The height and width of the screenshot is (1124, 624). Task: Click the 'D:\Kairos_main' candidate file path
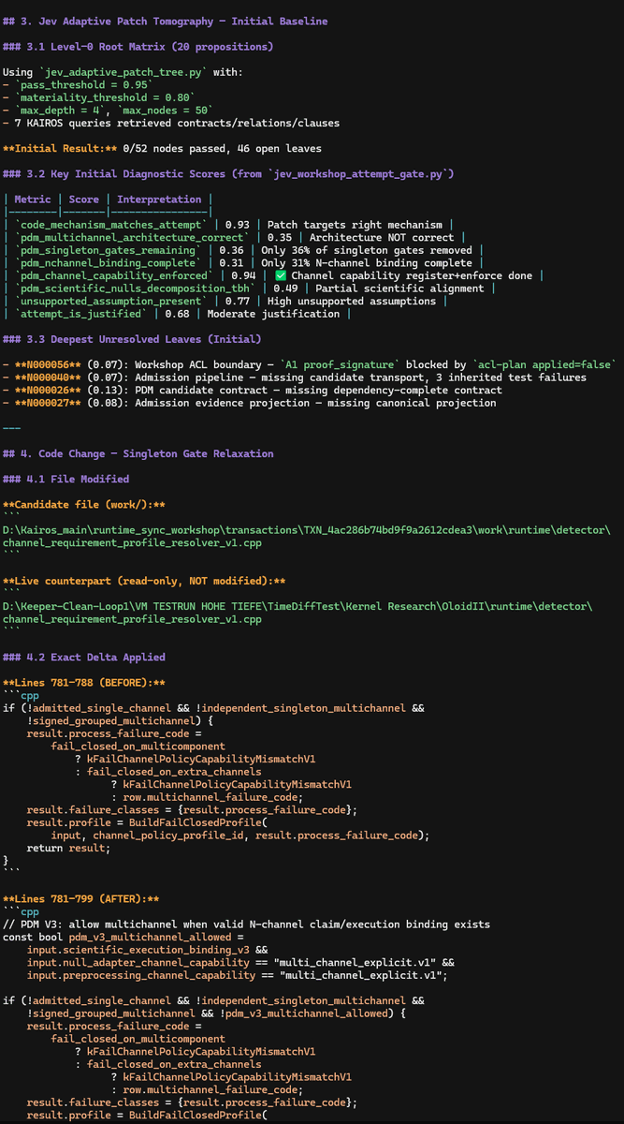coord(305,536)
